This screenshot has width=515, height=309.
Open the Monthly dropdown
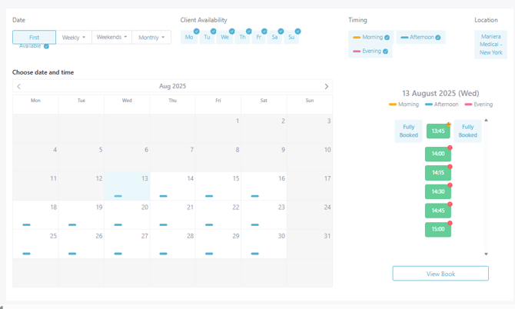pyautogui.click(x=151, y=37)
